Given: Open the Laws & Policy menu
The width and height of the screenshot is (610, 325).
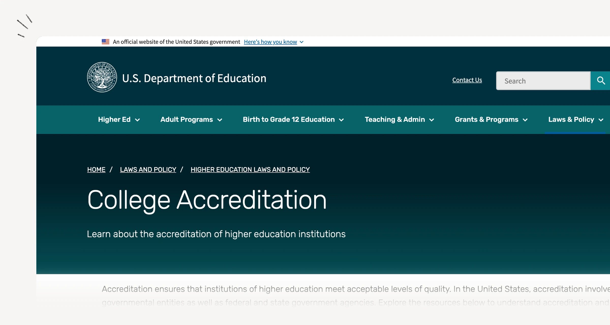Looking at the screenshot, I should (576, 120).
